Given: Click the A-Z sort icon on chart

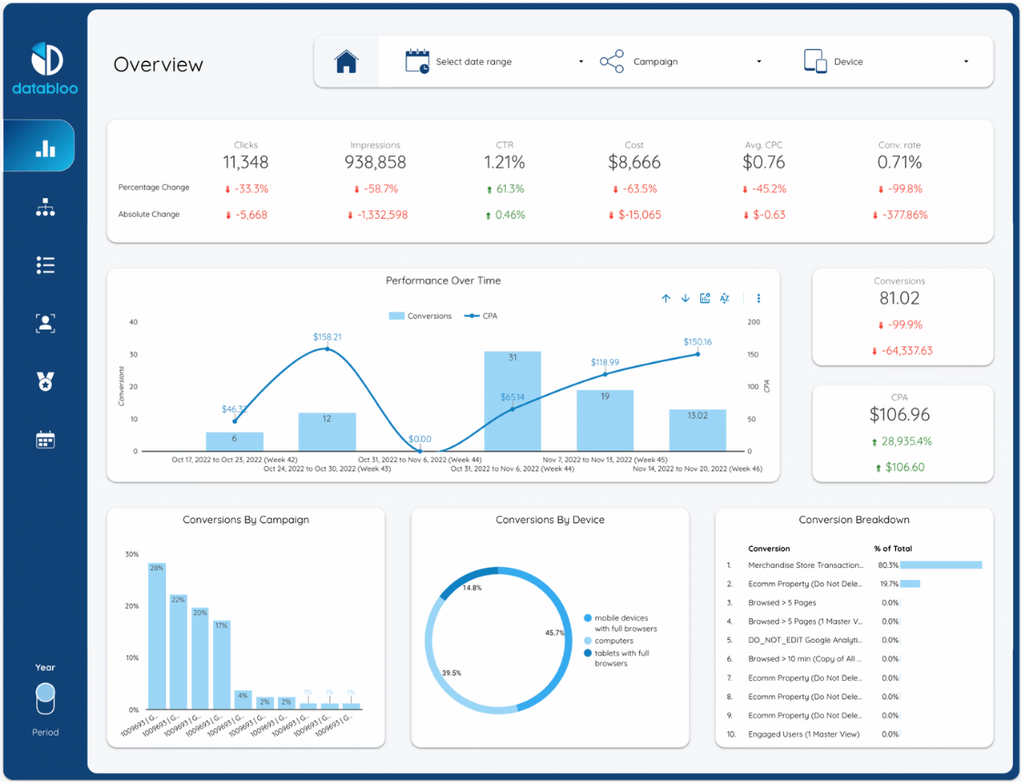Looking at the screenshot, I should tap(725, 298).
